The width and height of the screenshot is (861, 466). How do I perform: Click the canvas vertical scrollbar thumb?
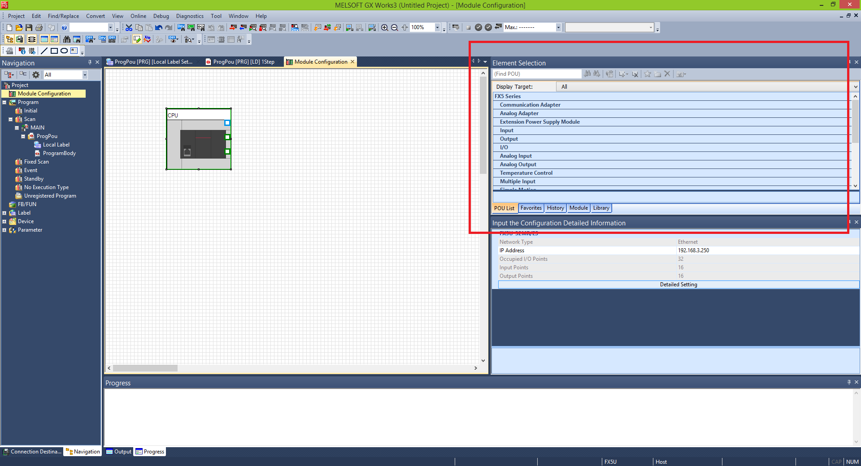(x=483, y=126)
